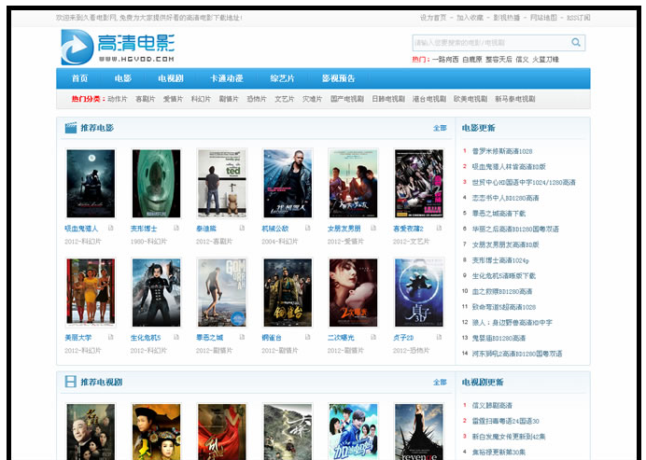
Task: Open the 生化危机5 movie poster
Action: (x=156, y=292)
